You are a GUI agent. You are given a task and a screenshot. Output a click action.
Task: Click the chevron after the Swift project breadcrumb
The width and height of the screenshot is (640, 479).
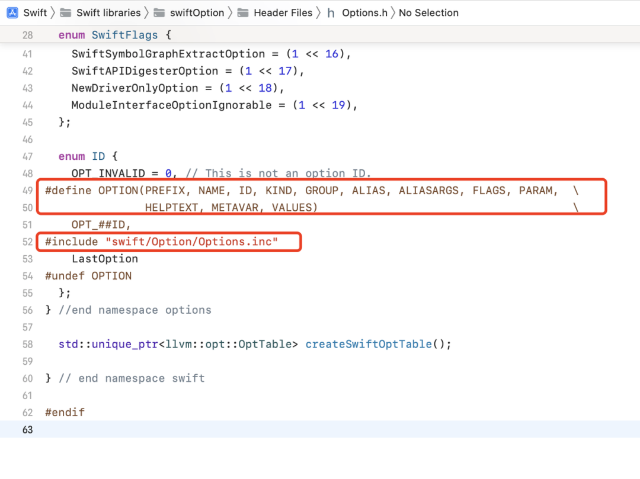coord(53,12)
